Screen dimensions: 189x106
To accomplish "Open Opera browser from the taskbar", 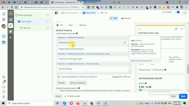I will click(71, 103).
